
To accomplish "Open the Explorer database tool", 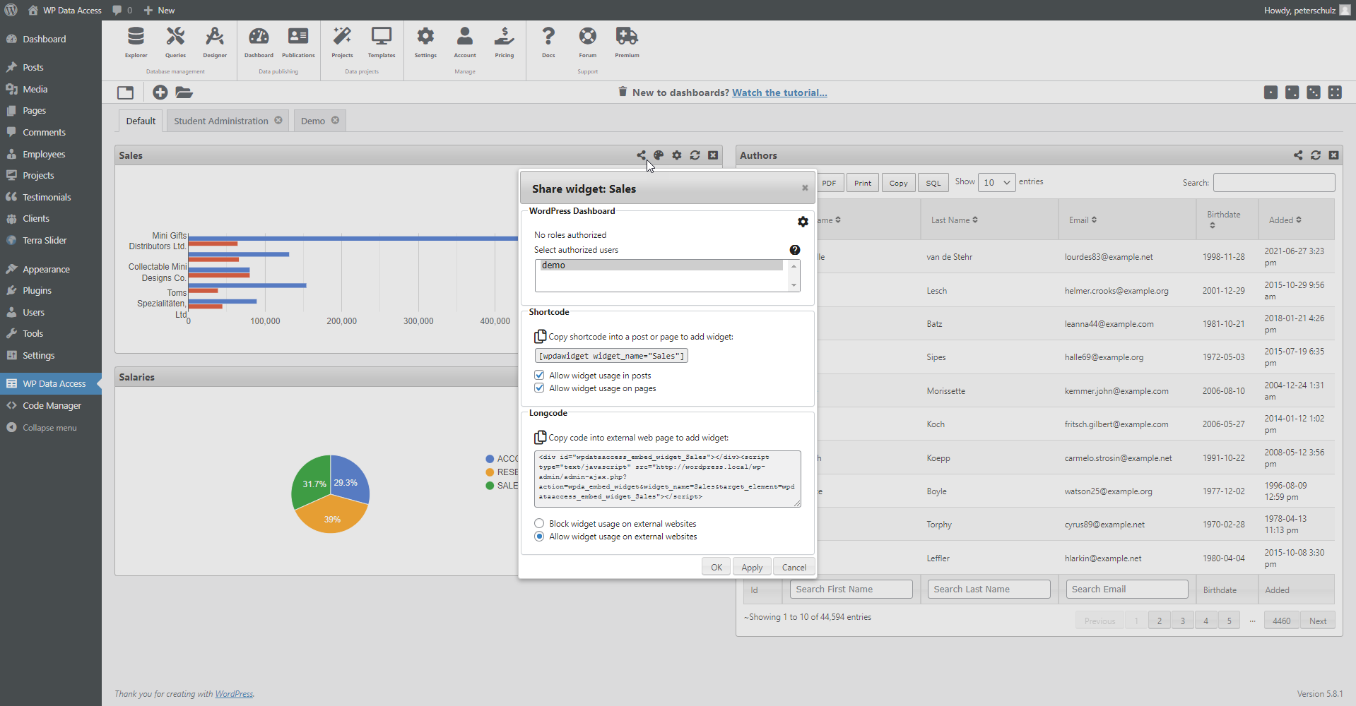I will [136, 42].
